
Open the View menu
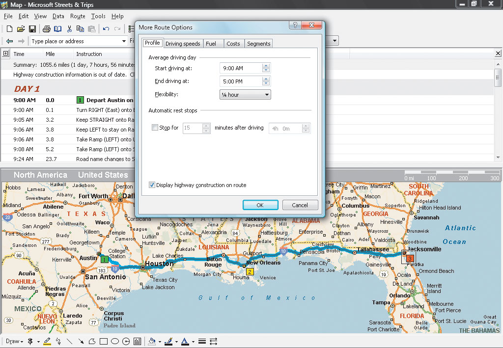tap(40, 16)
